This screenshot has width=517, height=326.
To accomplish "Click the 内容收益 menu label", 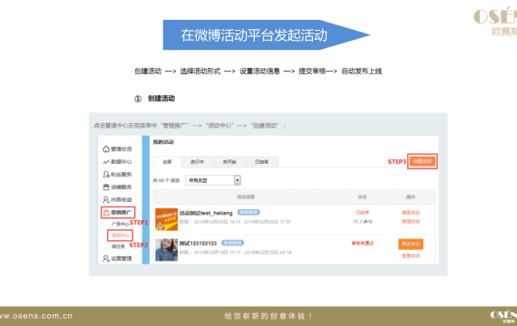I will (x=122, y=200).
